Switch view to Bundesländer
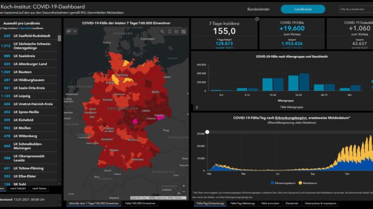The height and width of the screenshot is (209, 373). click(x=259, y=9)
